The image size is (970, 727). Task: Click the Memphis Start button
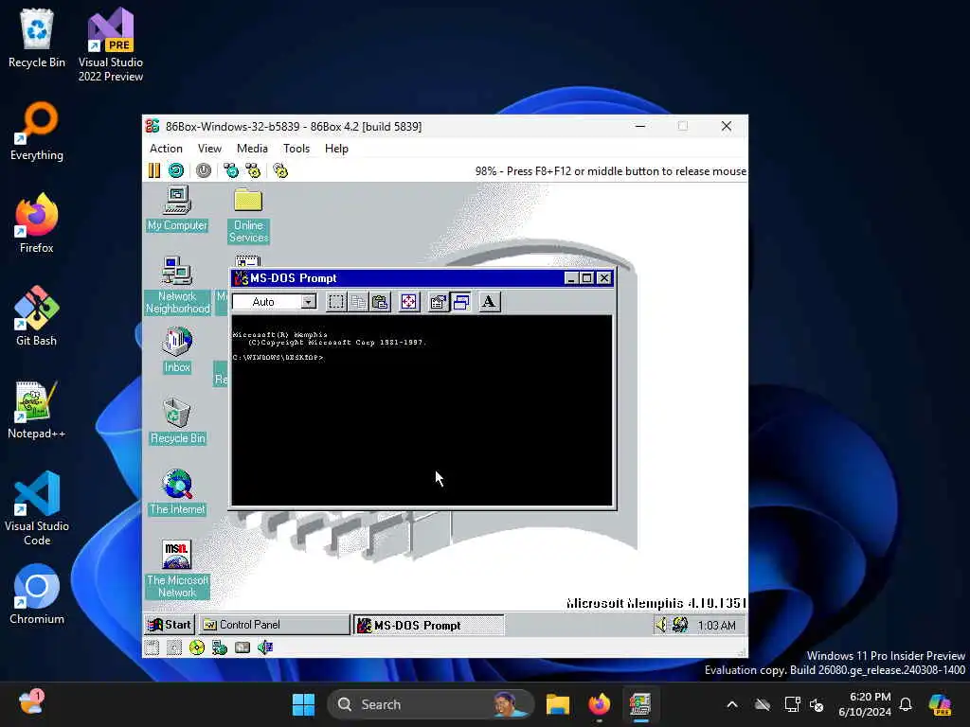click(170, 625)
